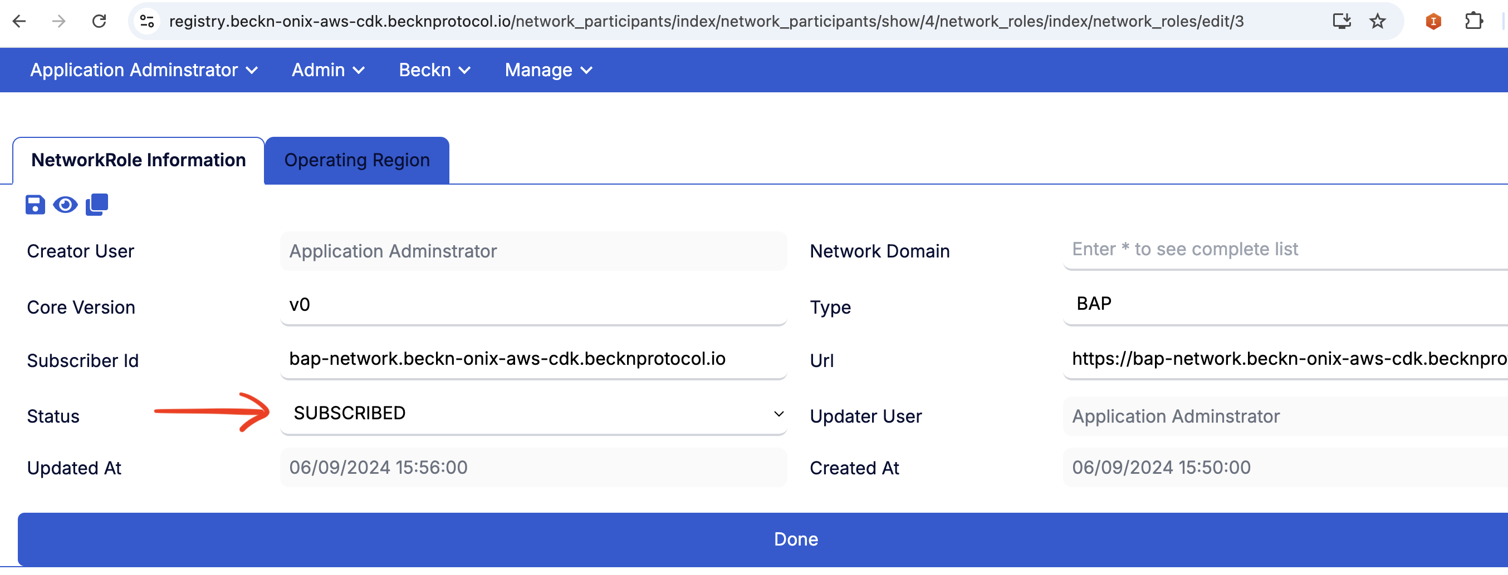The width and height of the screenshot is (1508, 575).
Task: Open the Manage menu
Action: (x=548, y=70)
